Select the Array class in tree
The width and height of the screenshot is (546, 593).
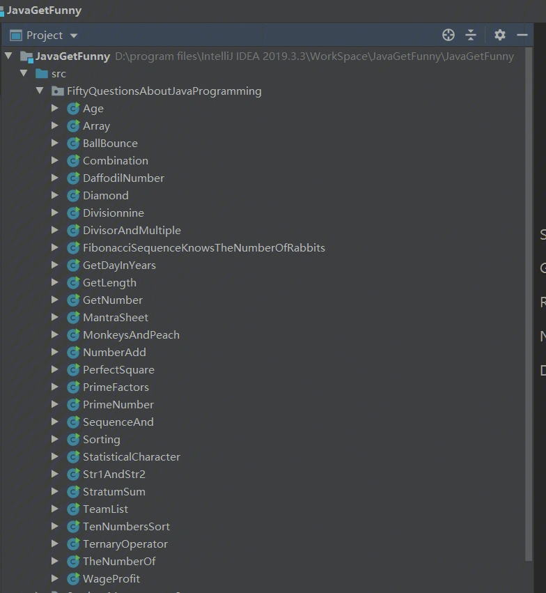[x=96, y=126]
